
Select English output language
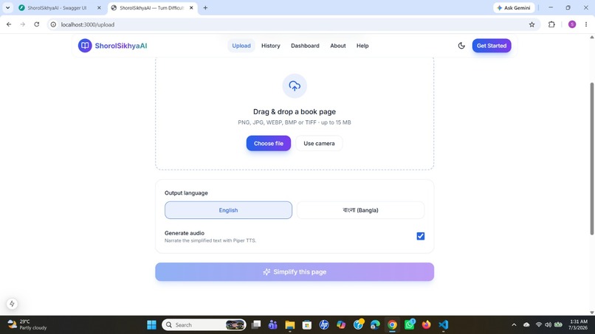tap(228, 210)
